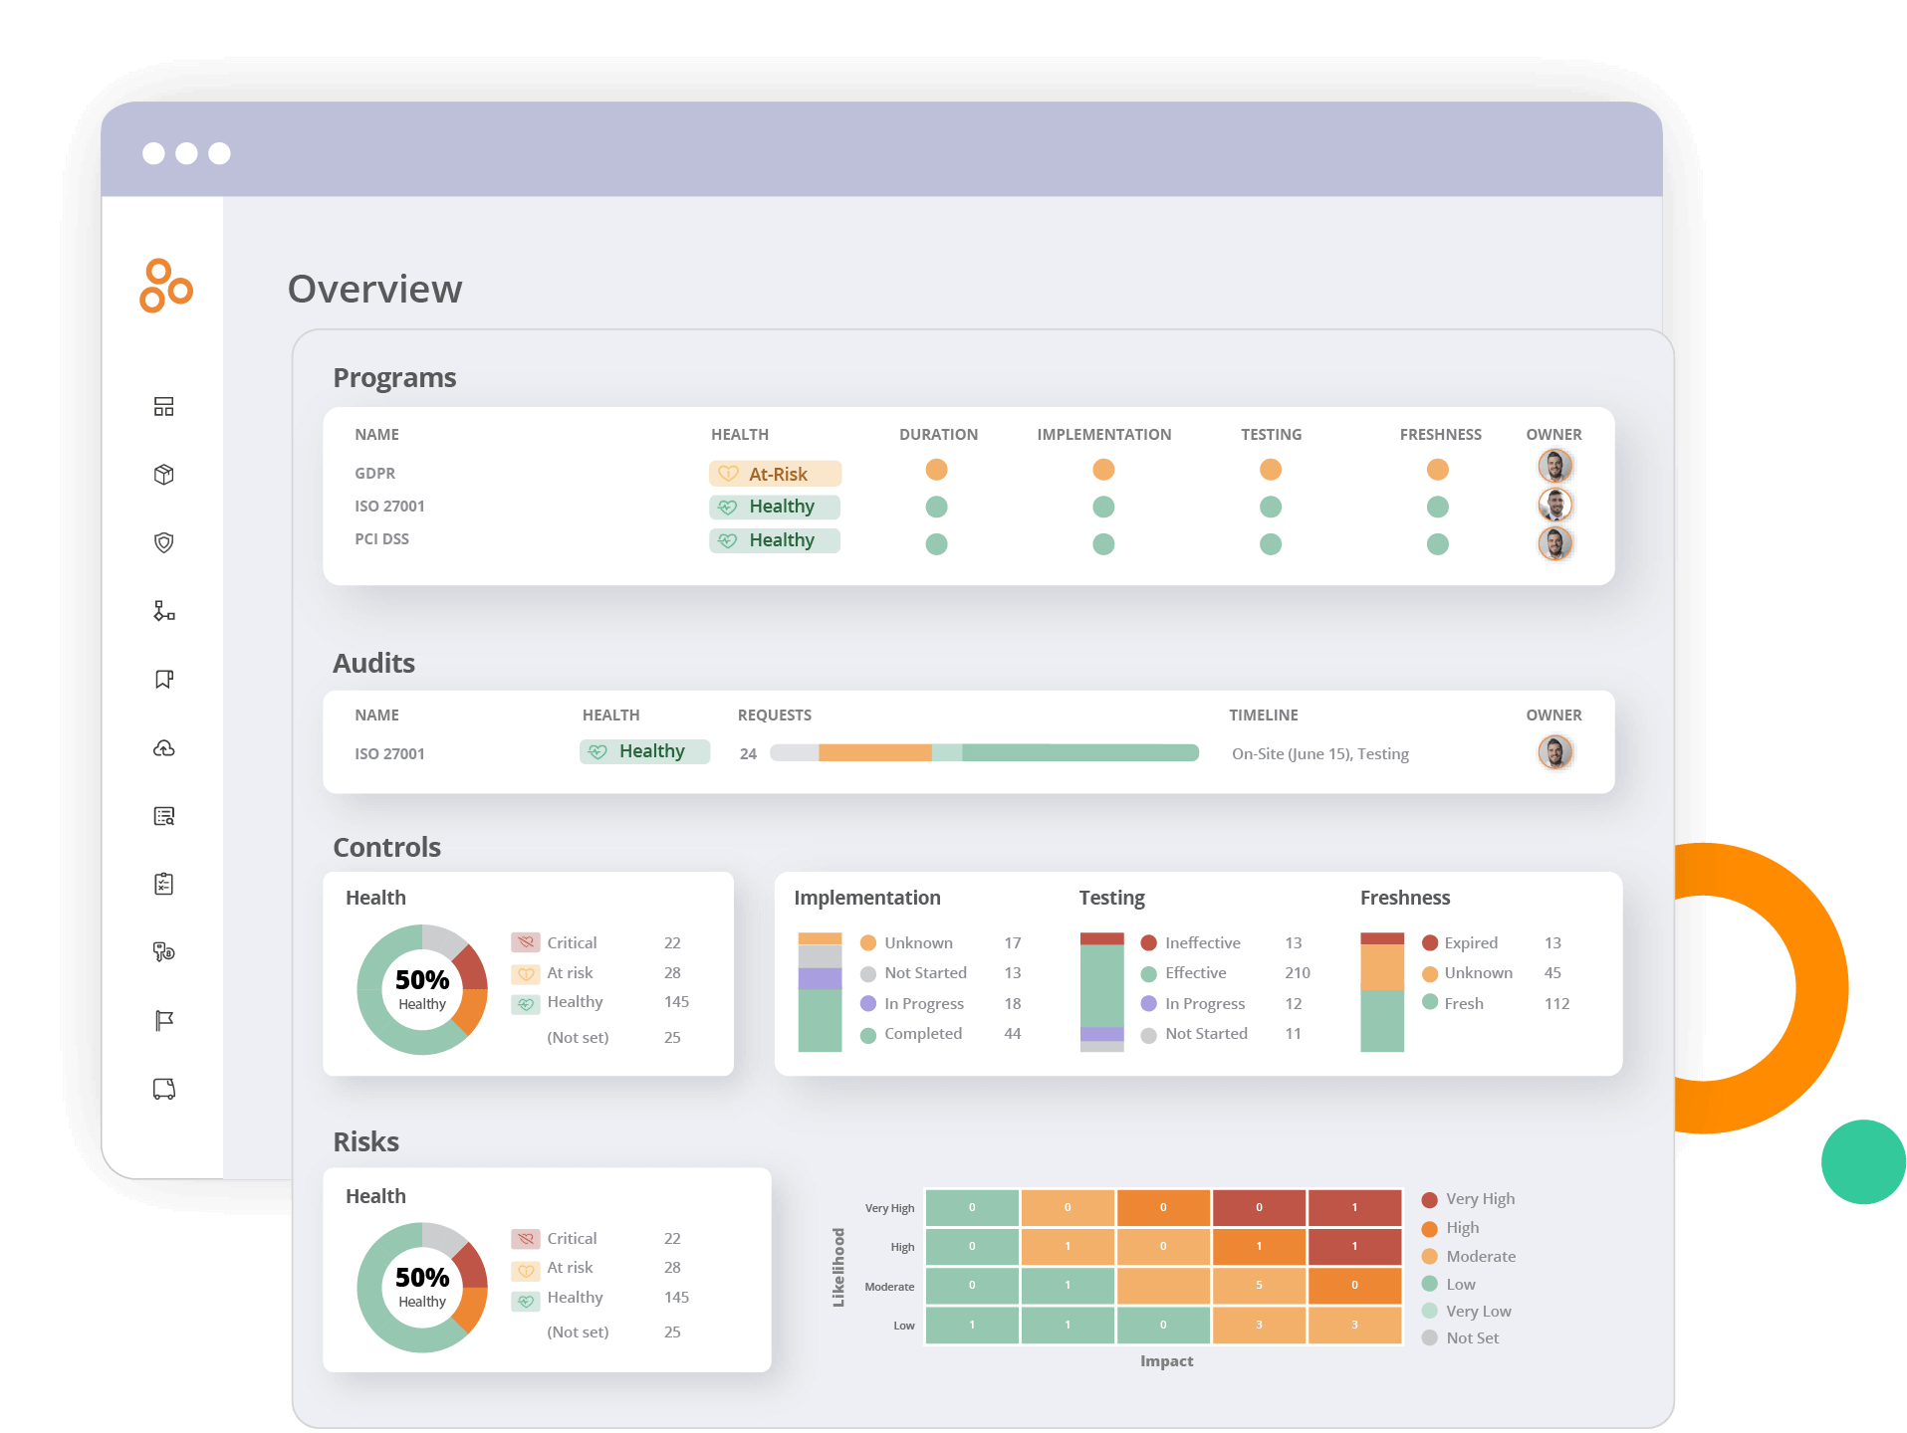The image size is (1907, 1433).
Task: Open the package box sidebar icon
Action: coord(164,475)
